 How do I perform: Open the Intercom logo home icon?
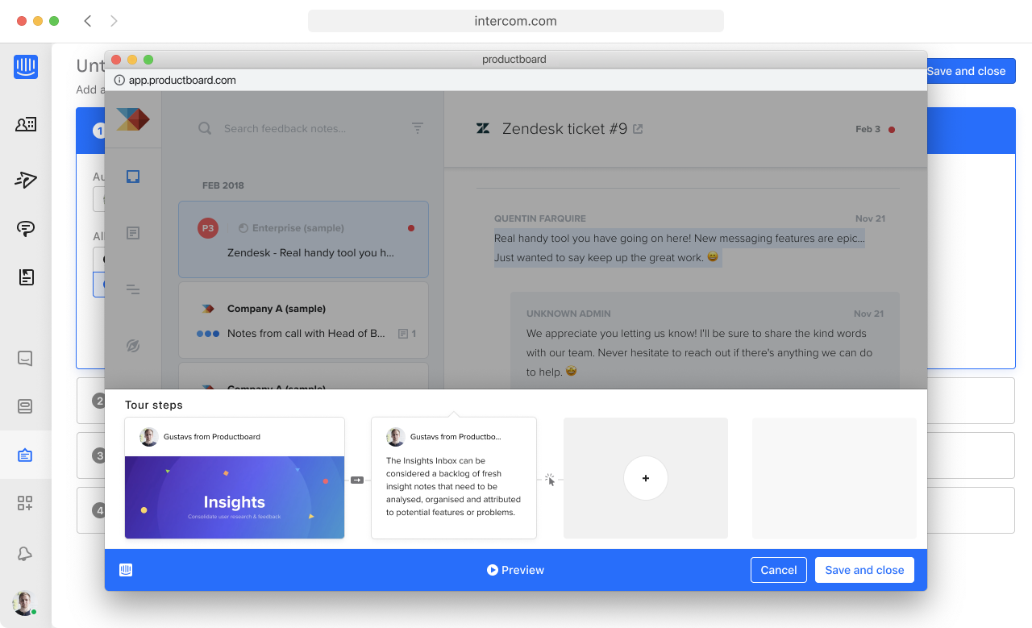[x=26, y=67]
